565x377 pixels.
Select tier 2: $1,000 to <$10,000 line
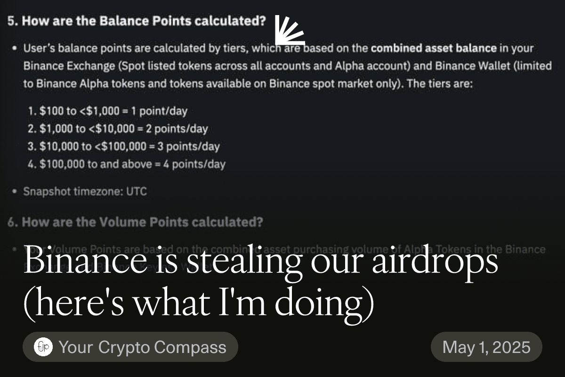click(118, 129)
